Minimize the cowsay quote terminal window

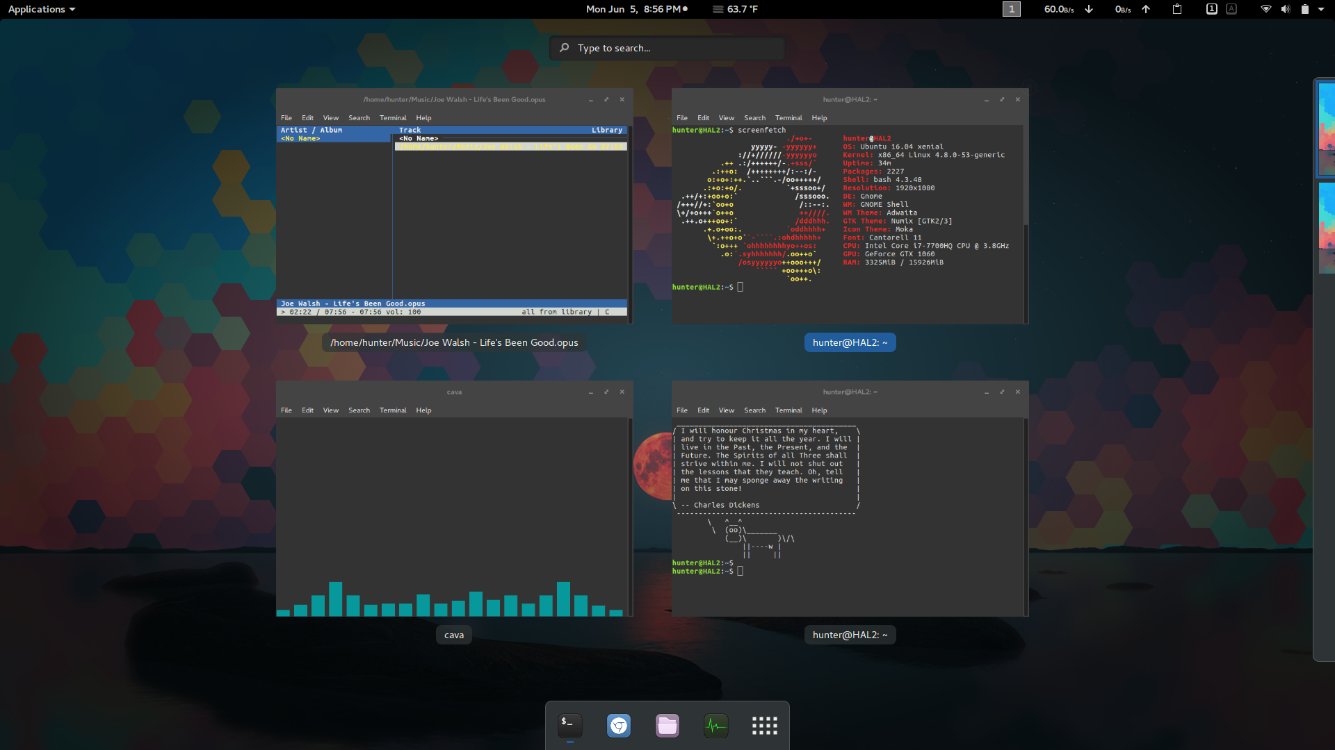[987, 392]
